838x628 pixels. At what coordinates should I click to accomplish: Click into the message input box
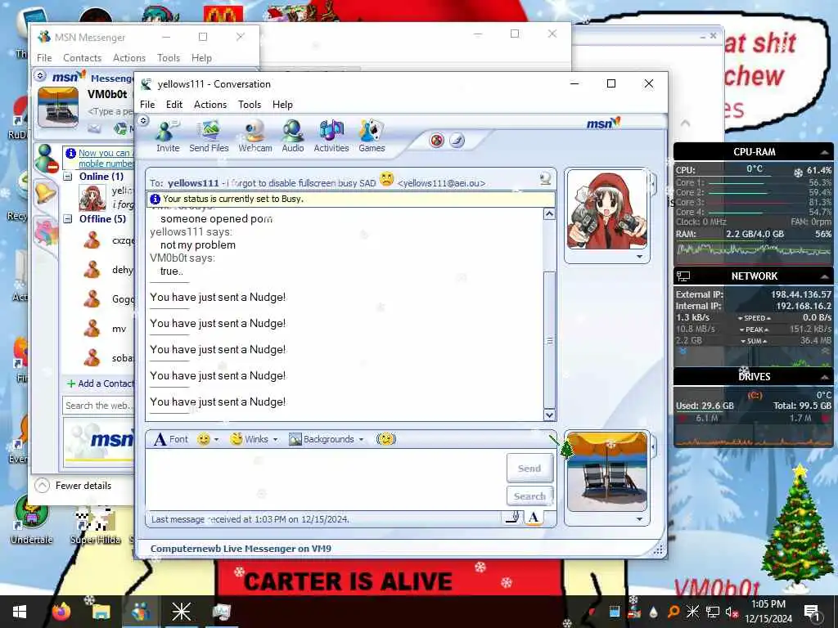tap(325, 479)
